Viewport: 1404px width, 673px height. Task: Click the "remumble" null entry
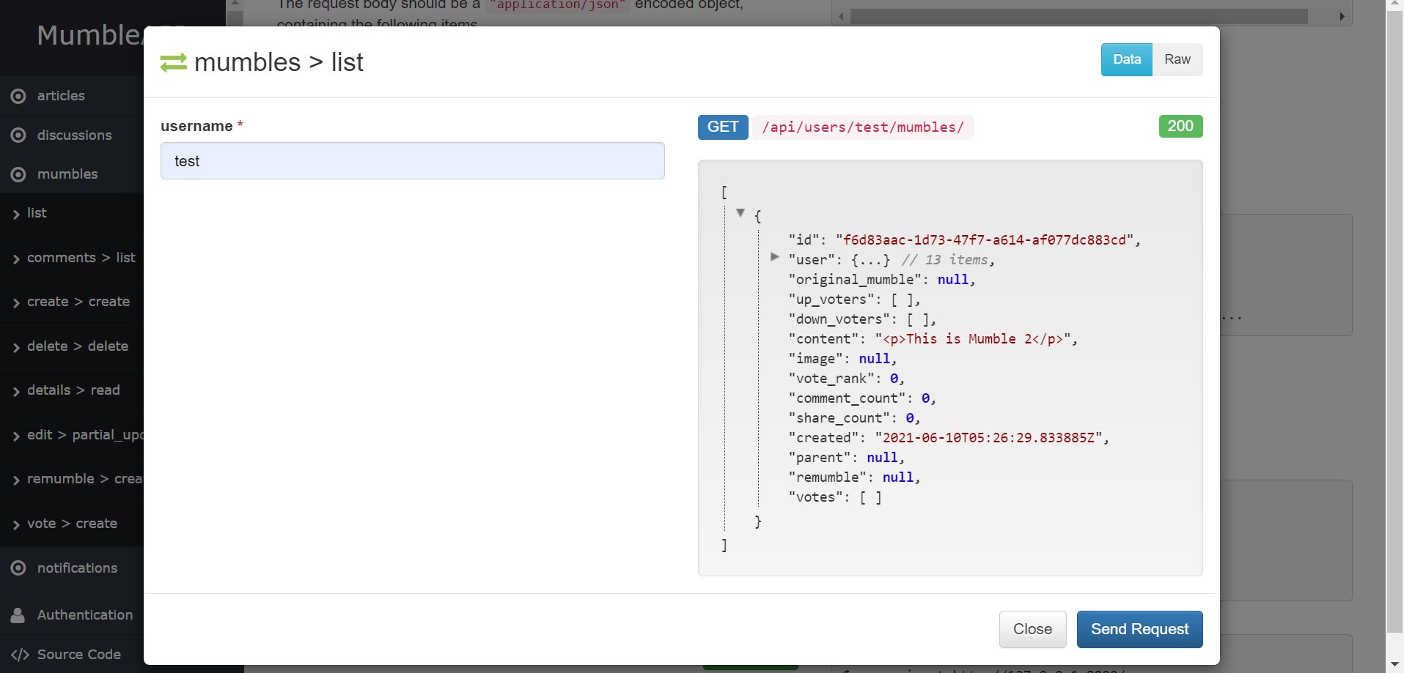[854, 477]
